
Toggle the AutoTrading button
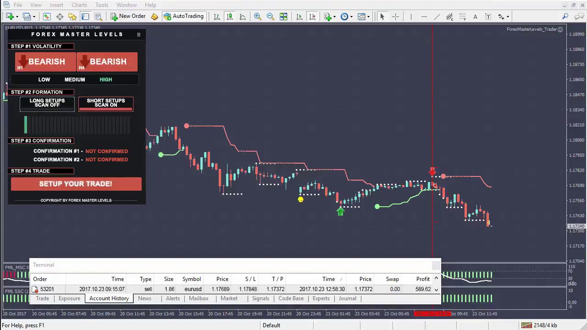[183, 16]
